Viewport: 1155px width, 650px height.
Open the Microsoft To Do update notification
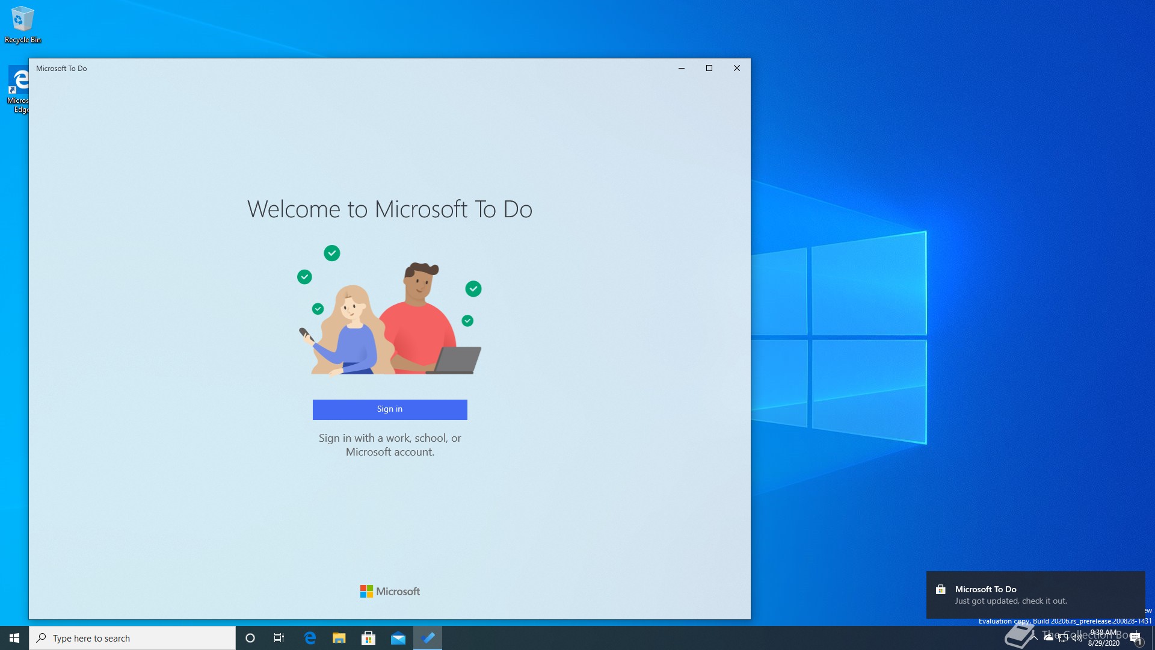[1035, 595]
